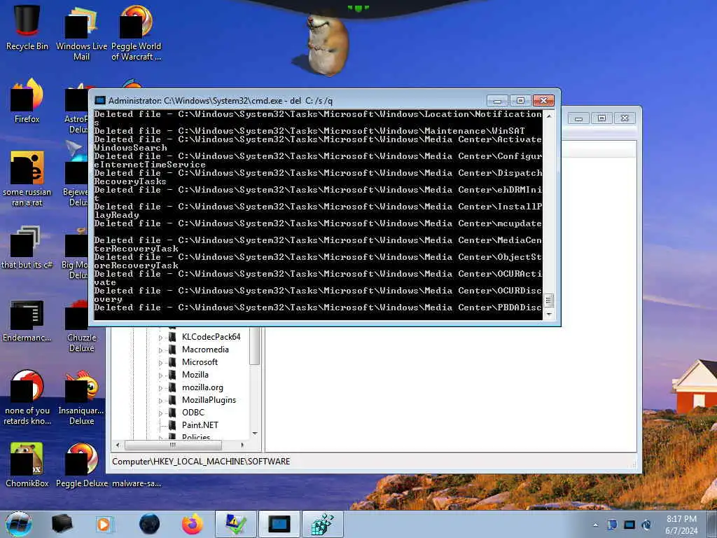Click the registry tree vertical scroll-down arrow
This screenshot has height=538, width=717.
tap(255, 434)
